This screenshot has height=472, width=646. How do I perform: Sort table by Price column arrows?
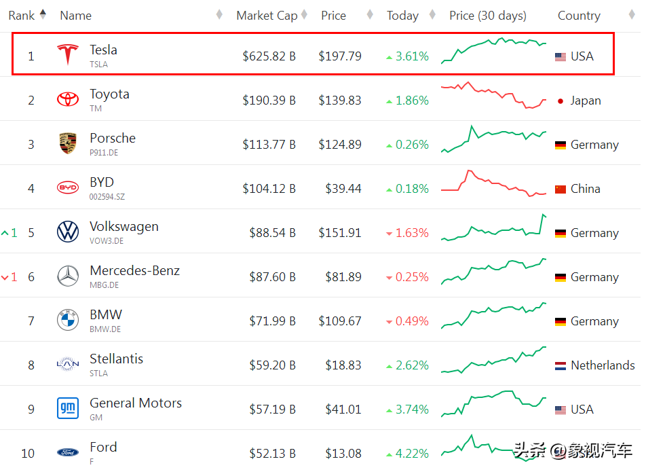370,14
